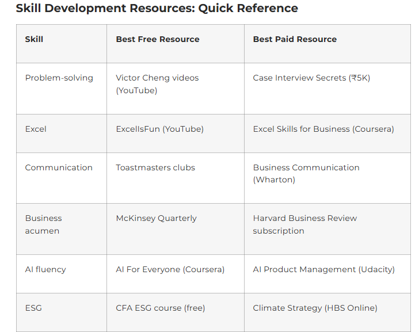Select the Problem-solving skill cell

59,78
